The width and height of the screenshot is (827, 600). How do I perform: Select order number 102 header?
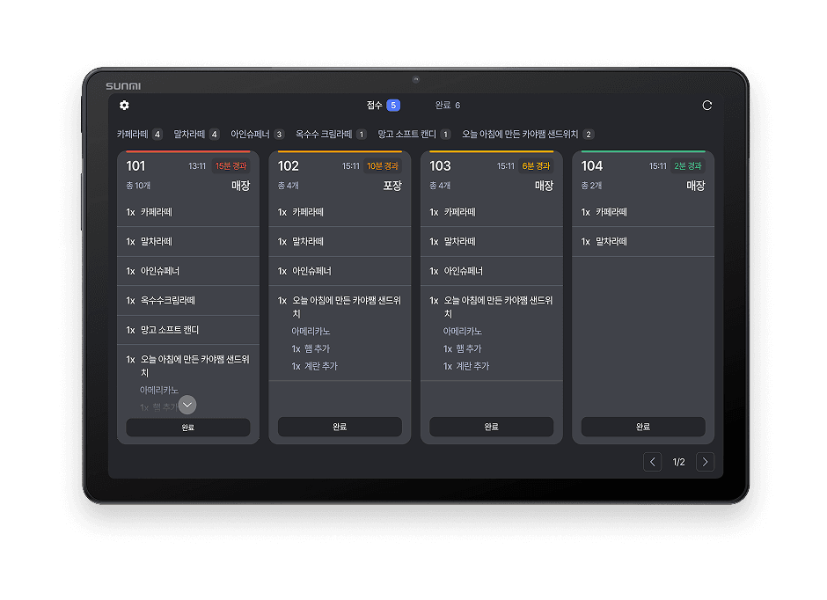pos(288,166)
